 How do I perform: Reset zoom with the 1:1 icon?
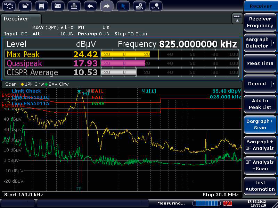tap(156, 6)
